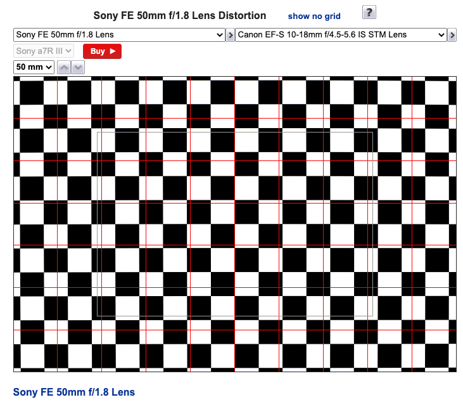463x402 pixels.
Task: Open the blue Sony FE 50mm f/1.8 Lens link
Action: coord(74,392)
